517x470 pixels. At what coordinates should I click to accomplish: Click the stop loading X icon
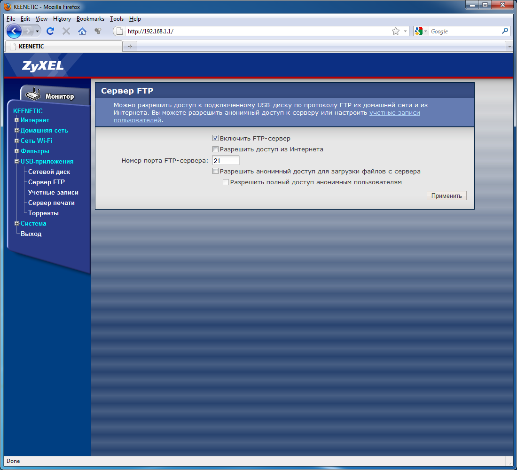pyautogui.click(x=66, y=31)
